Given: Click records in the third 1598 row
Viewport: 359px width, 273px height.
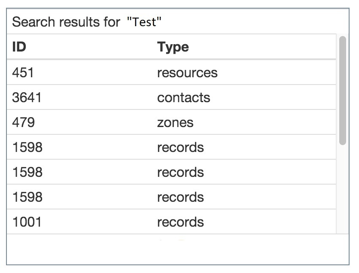Looking at the screenshot, I should pyautogui.click(x=180, y=197).
